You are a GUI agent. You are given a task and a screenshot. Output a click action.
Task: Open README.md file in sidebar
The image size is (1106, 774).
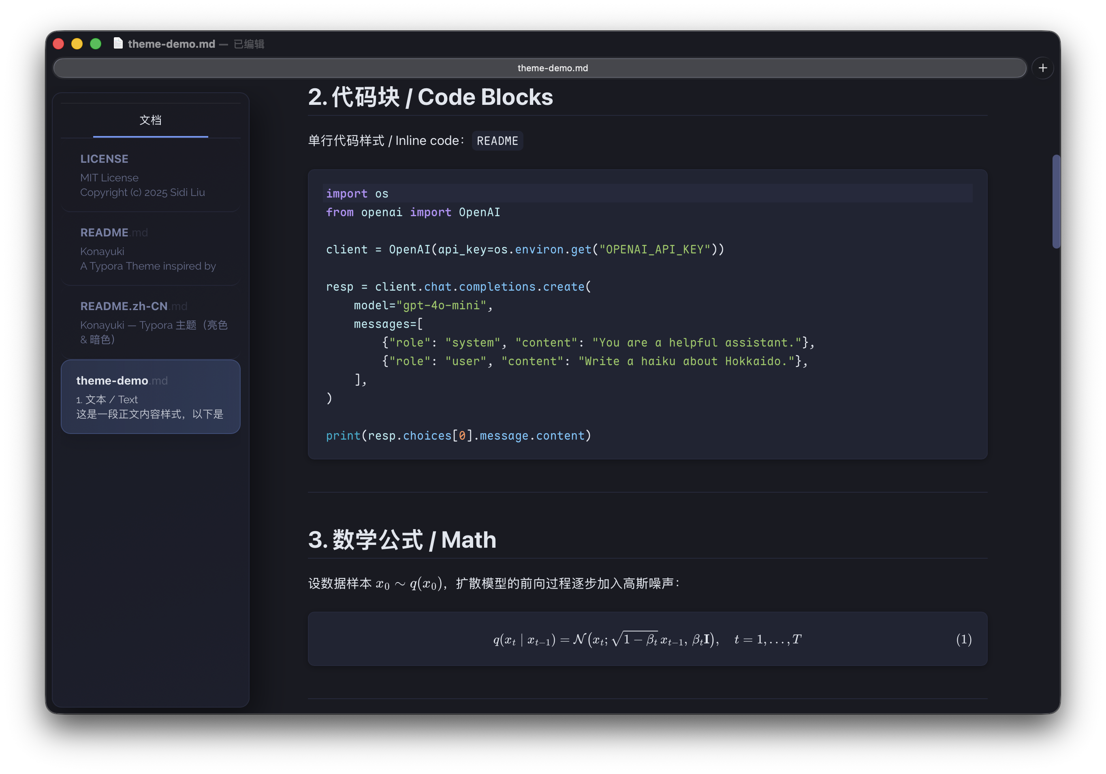point(150,249)
